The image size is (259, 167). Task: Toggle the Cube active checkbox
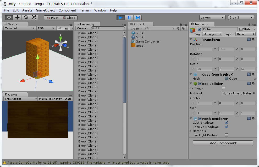point(199,29)
